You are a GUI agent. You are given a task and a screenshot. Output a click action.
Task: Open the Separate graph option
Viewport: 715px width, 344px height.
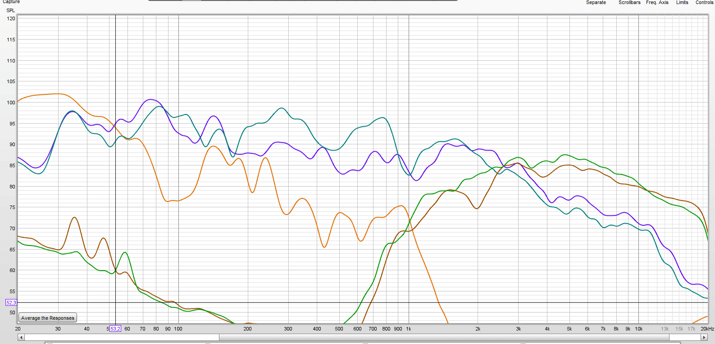[x=596, y=2]
